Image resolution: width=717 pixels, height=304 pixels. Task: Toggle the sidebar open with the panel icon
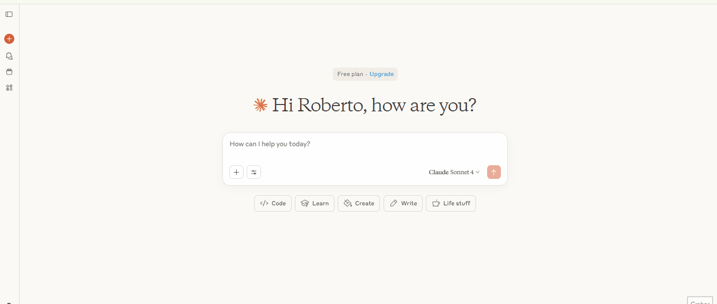[x=9, y=14]
